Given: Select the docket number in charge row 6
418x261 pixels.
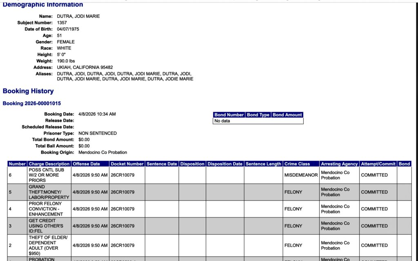Looking at the screenshot, I should pyautogui.click(x=122, y=175).
